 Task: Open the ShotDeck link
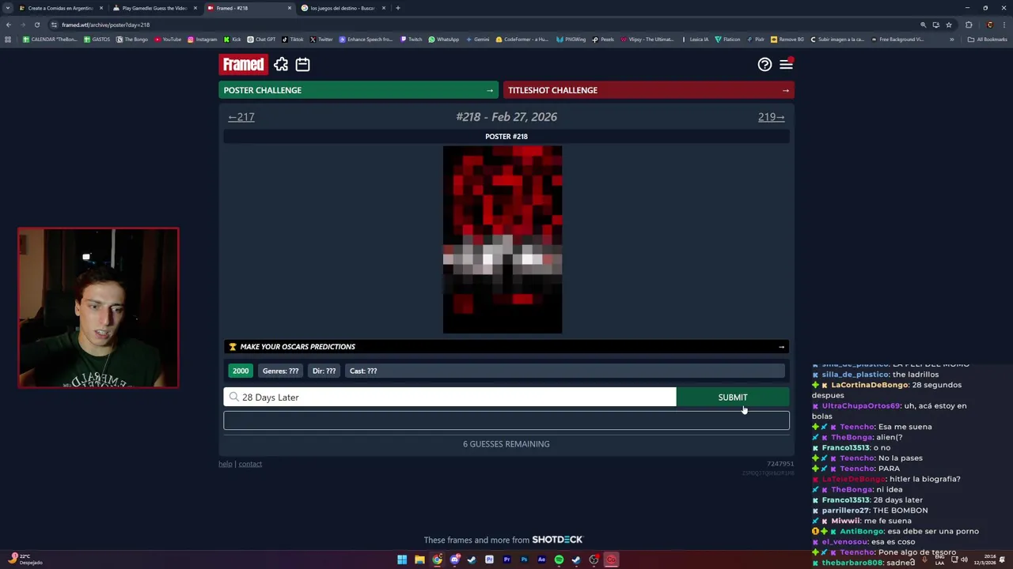557,540
